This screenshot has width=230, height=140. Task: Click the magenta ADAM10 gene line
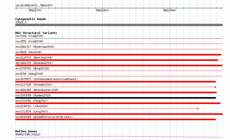pyautogui.click(x=119, y=137)
